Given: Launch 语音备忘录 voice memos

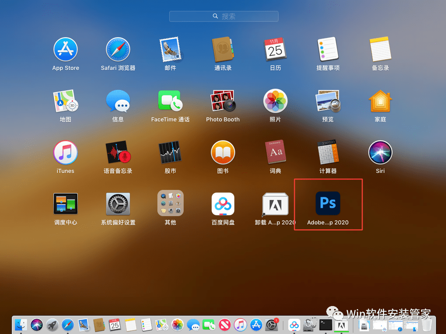Looking at the screenshot, I should (x=118, y=152).
